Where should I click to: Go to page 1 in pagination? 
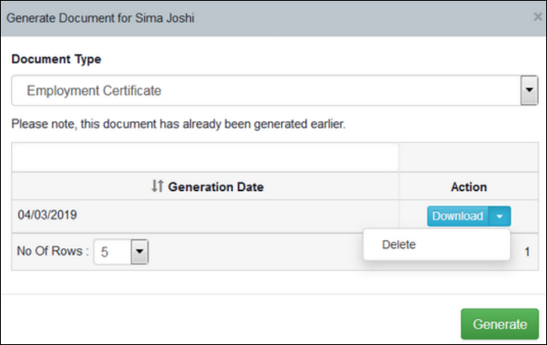click(x=527, y=252)
